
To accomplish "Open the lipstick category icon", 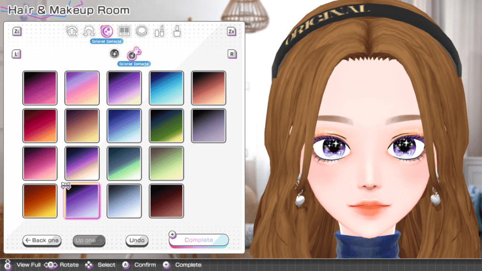I will pos(159,32).
